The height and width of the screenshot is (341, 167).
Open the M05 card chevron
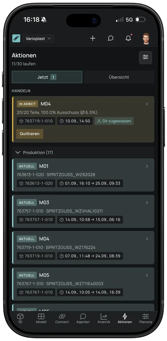click(x=147, y=275)
